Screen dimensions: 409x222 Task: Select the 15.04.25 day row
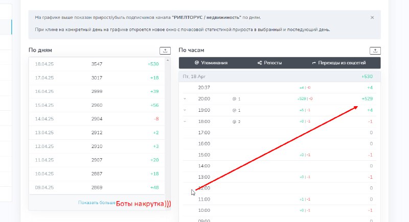pyautogui.click(x=97, y=105)
